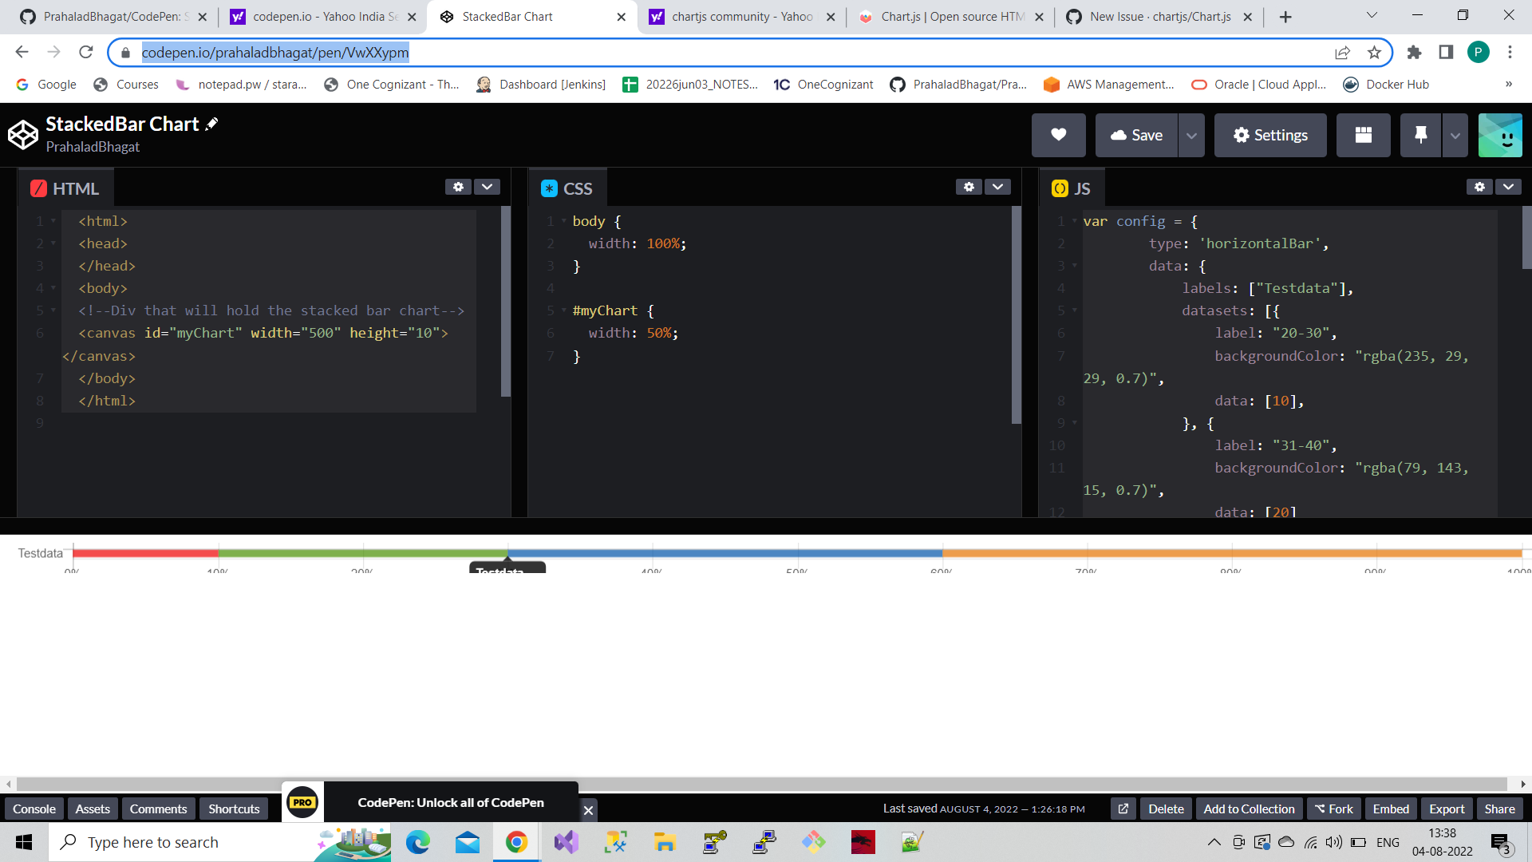This screenshot has width=1532, height=862.
Task: Toggle fold arrow on body CSS line
Action: click(x=564, y=221)
